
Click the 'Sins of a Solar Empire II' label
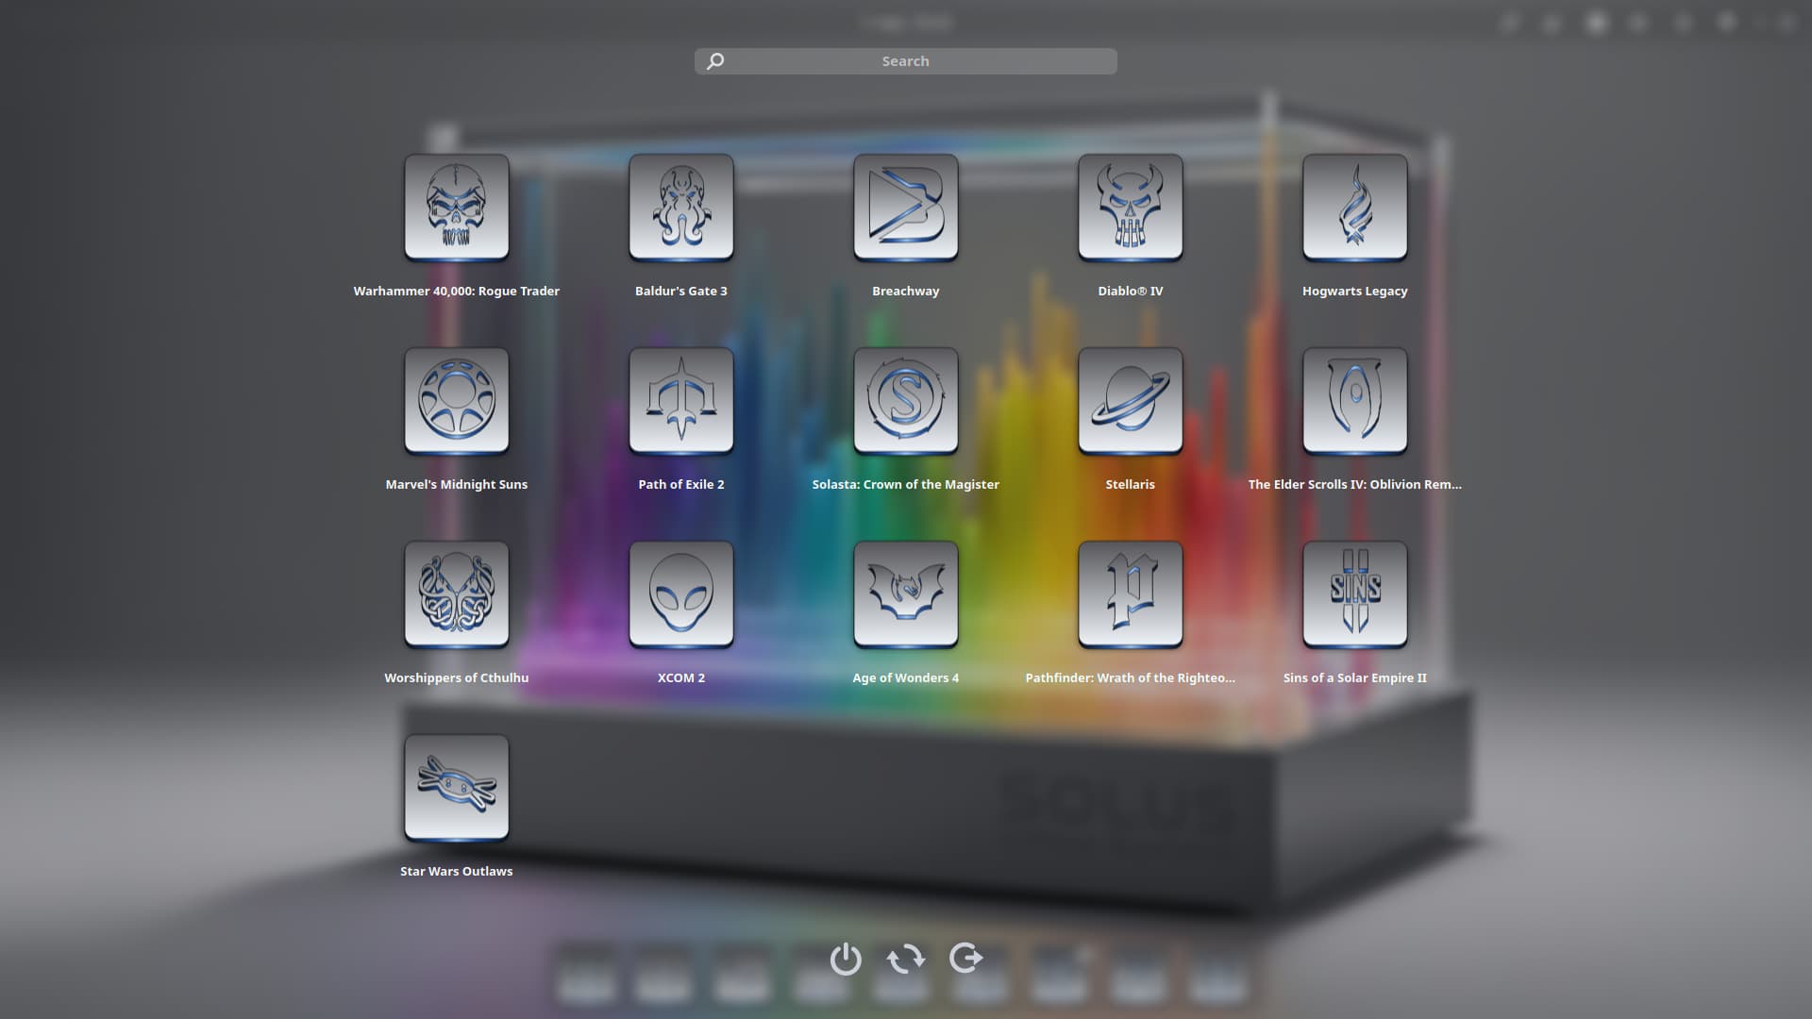coord(1355,677)
